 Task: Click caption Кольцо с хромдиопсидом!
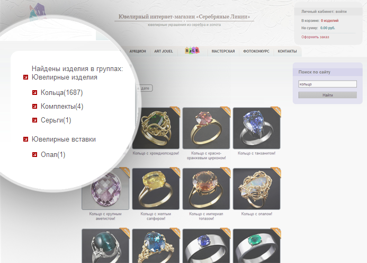click(156, 153)
